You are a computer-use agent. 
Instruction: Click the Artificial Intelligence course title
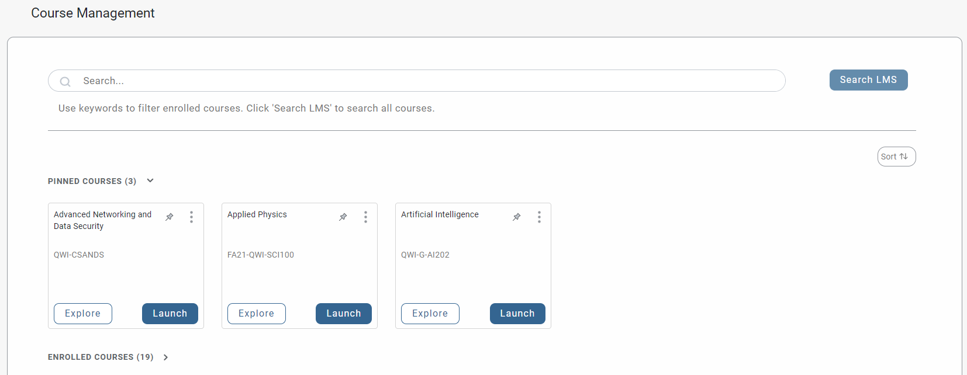point(440,214)
